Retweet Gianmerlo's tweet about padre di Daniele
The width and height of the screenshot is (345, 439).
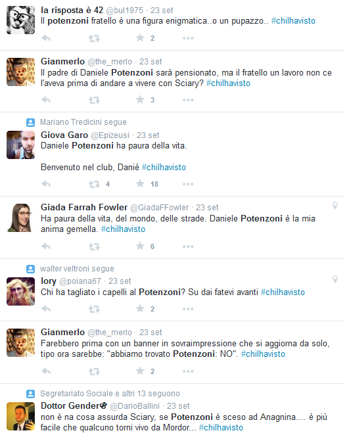pos(95,100)
